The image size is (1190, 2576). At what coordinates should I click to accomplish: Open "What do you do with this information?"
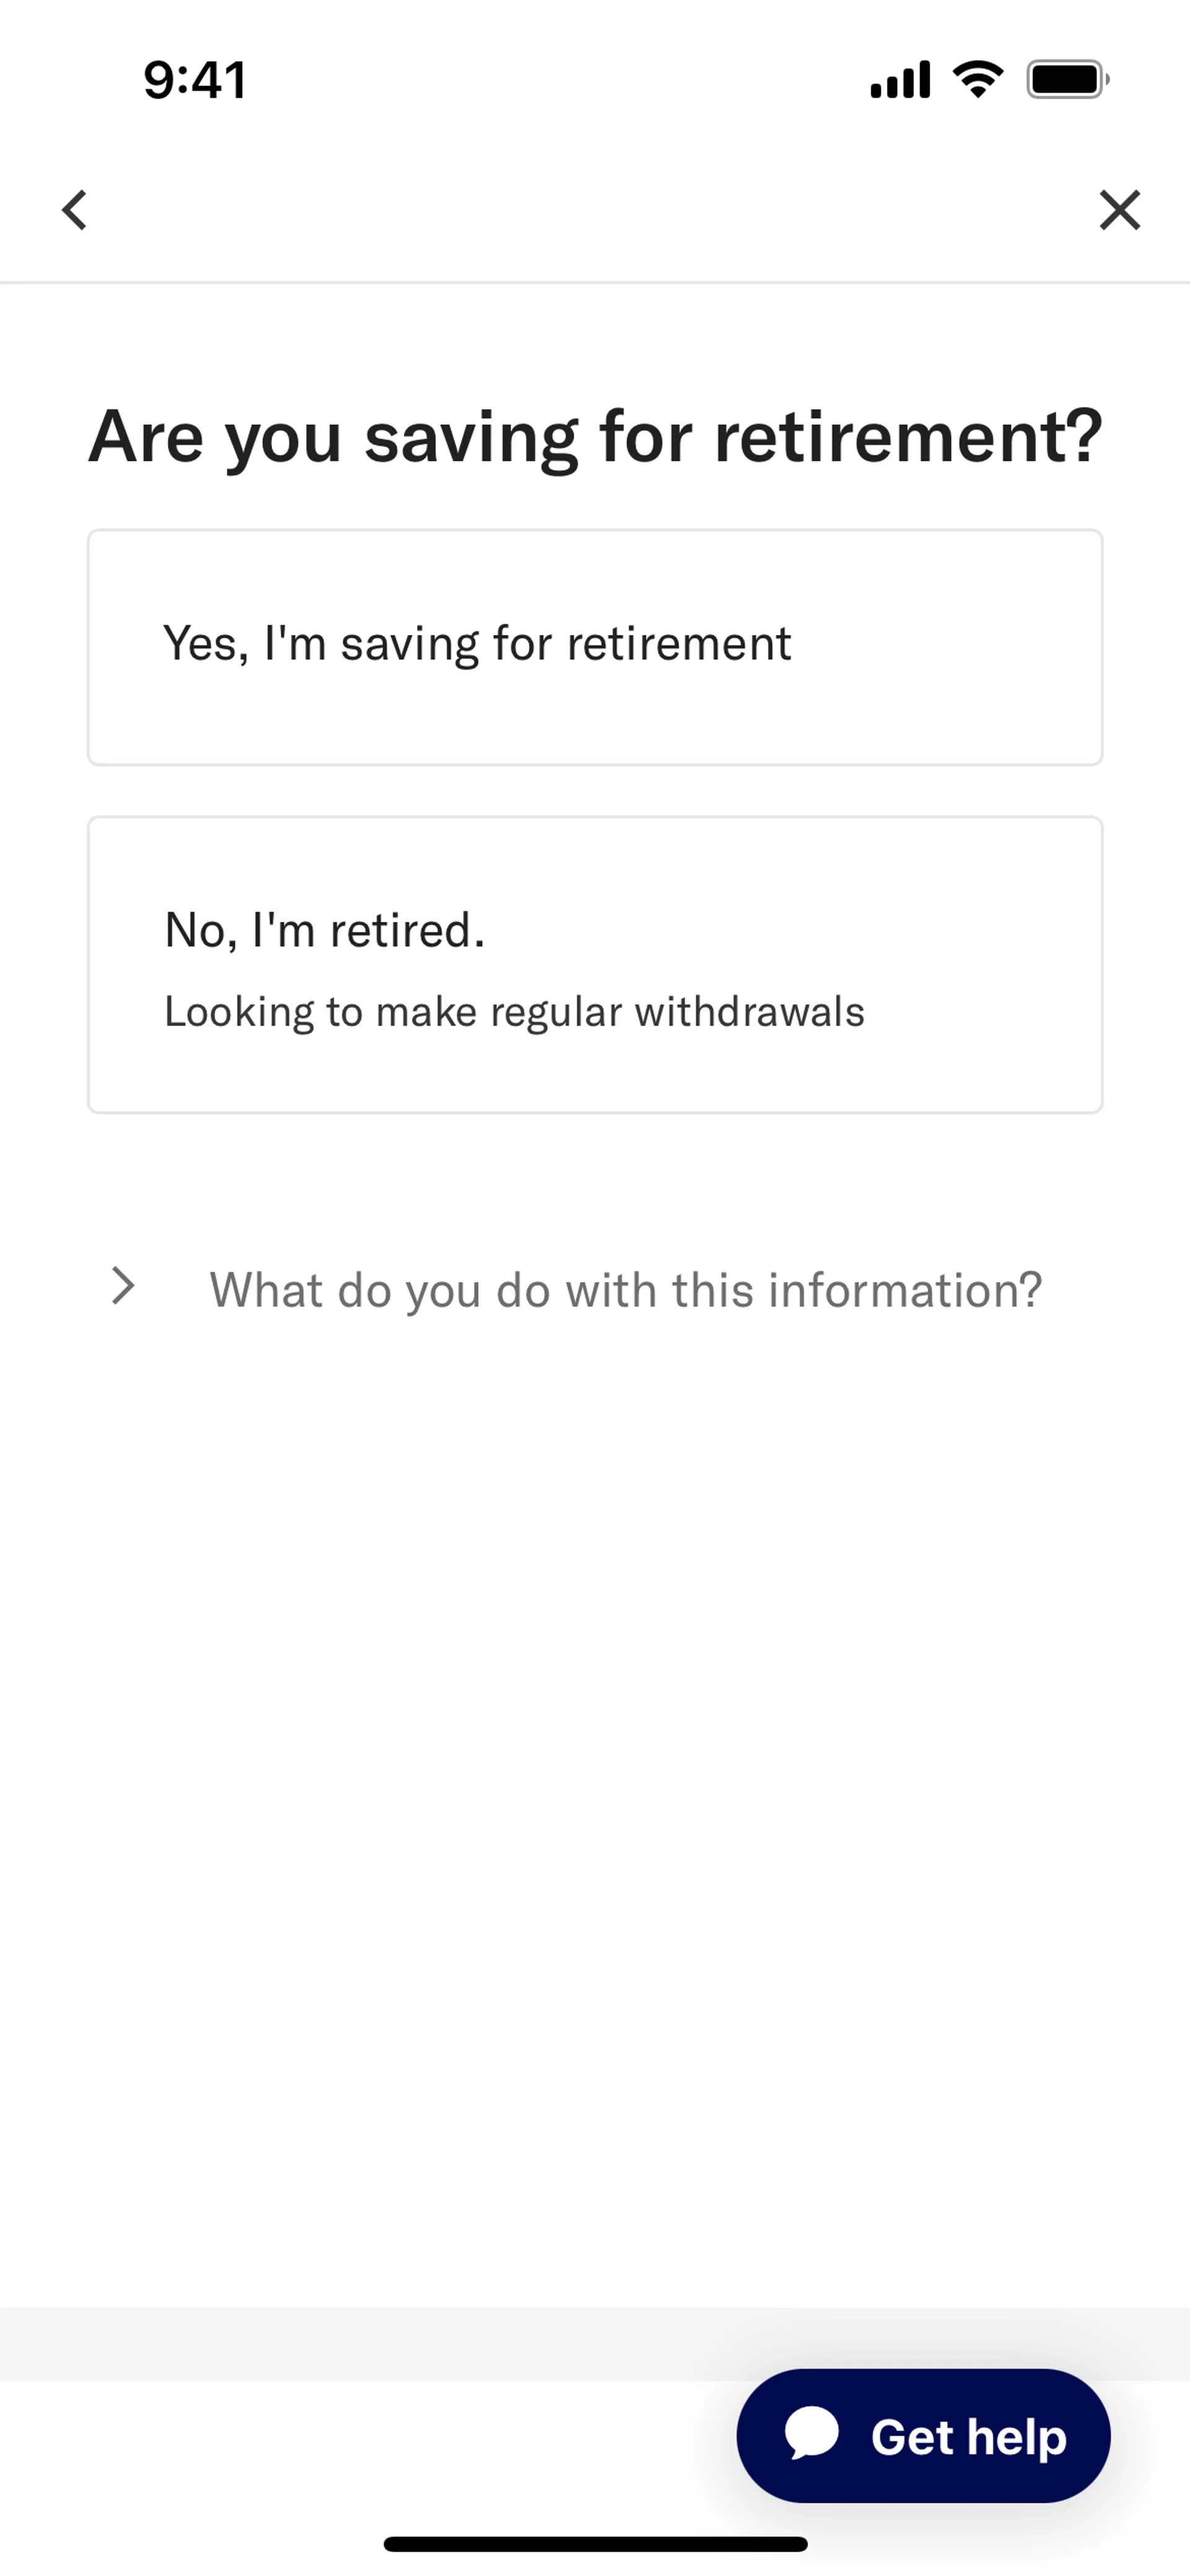(x=625, y=1290)
